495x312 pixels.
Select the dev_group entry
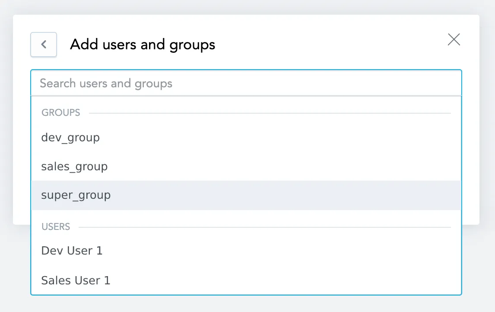point(70,137)
